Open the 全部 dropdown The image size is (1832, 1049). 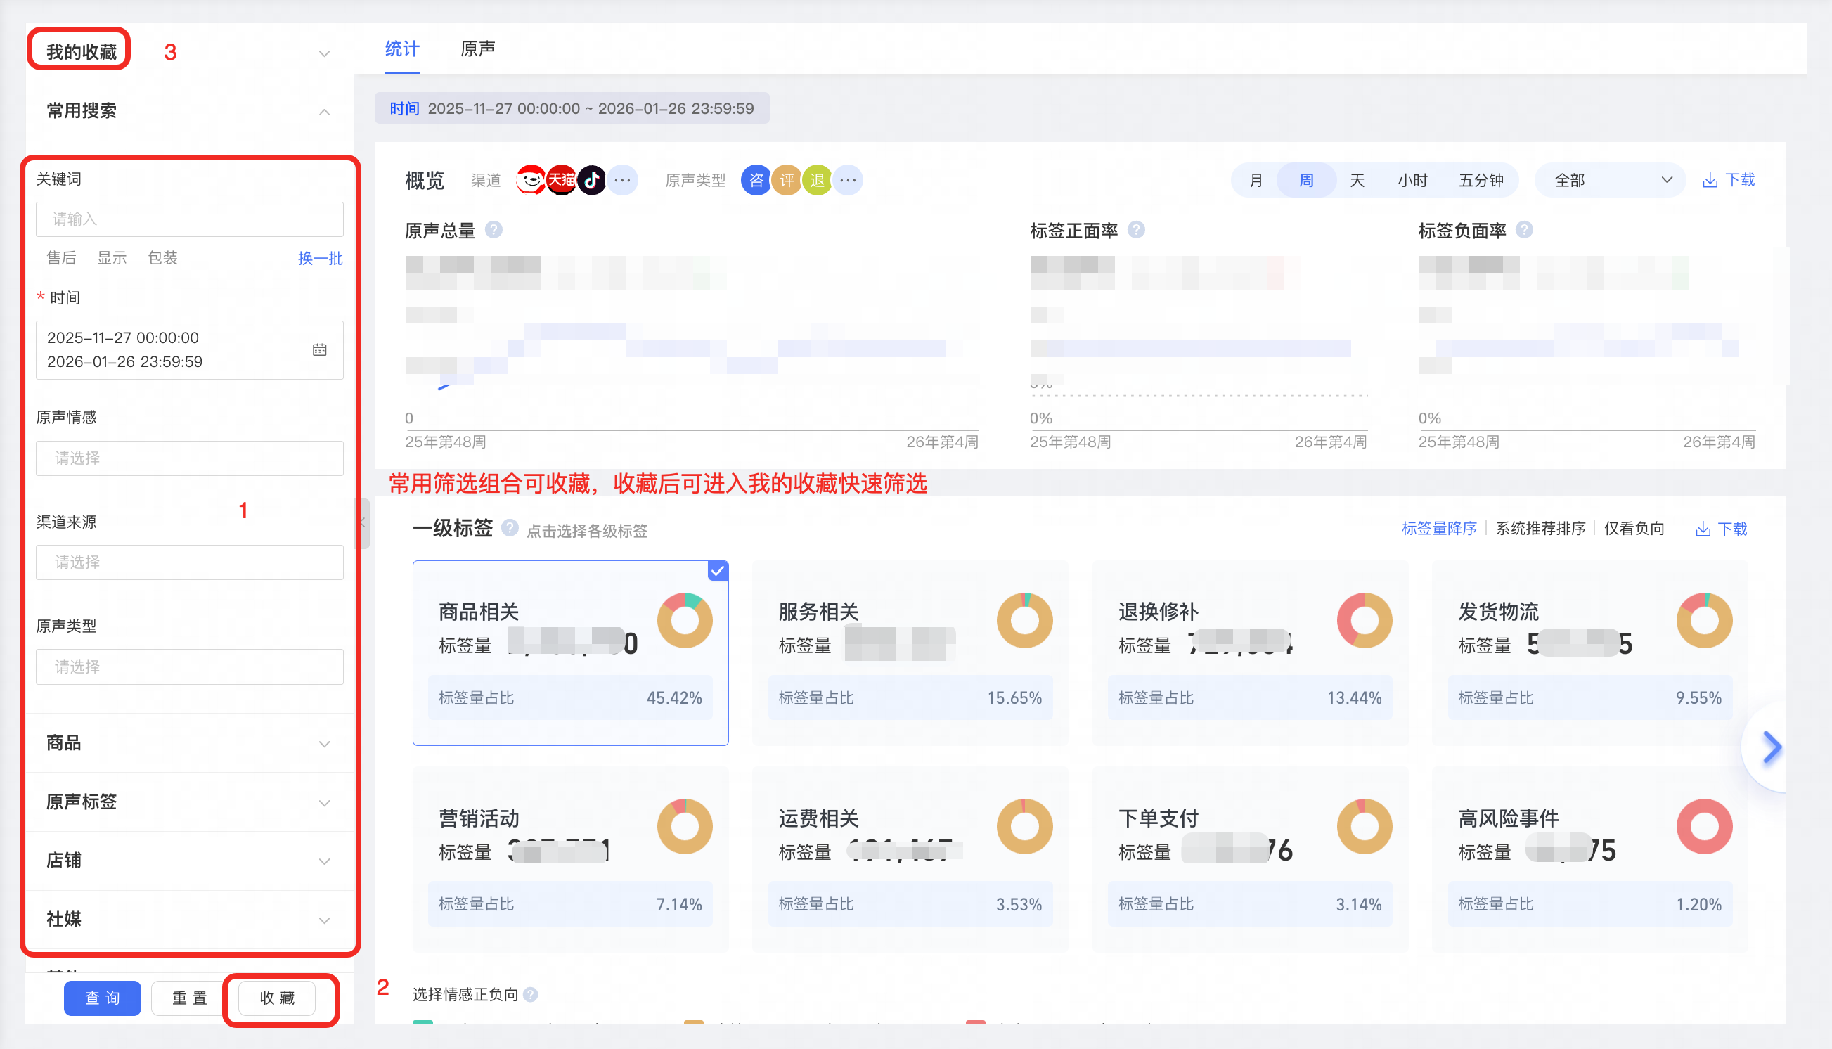(1611, 180)
